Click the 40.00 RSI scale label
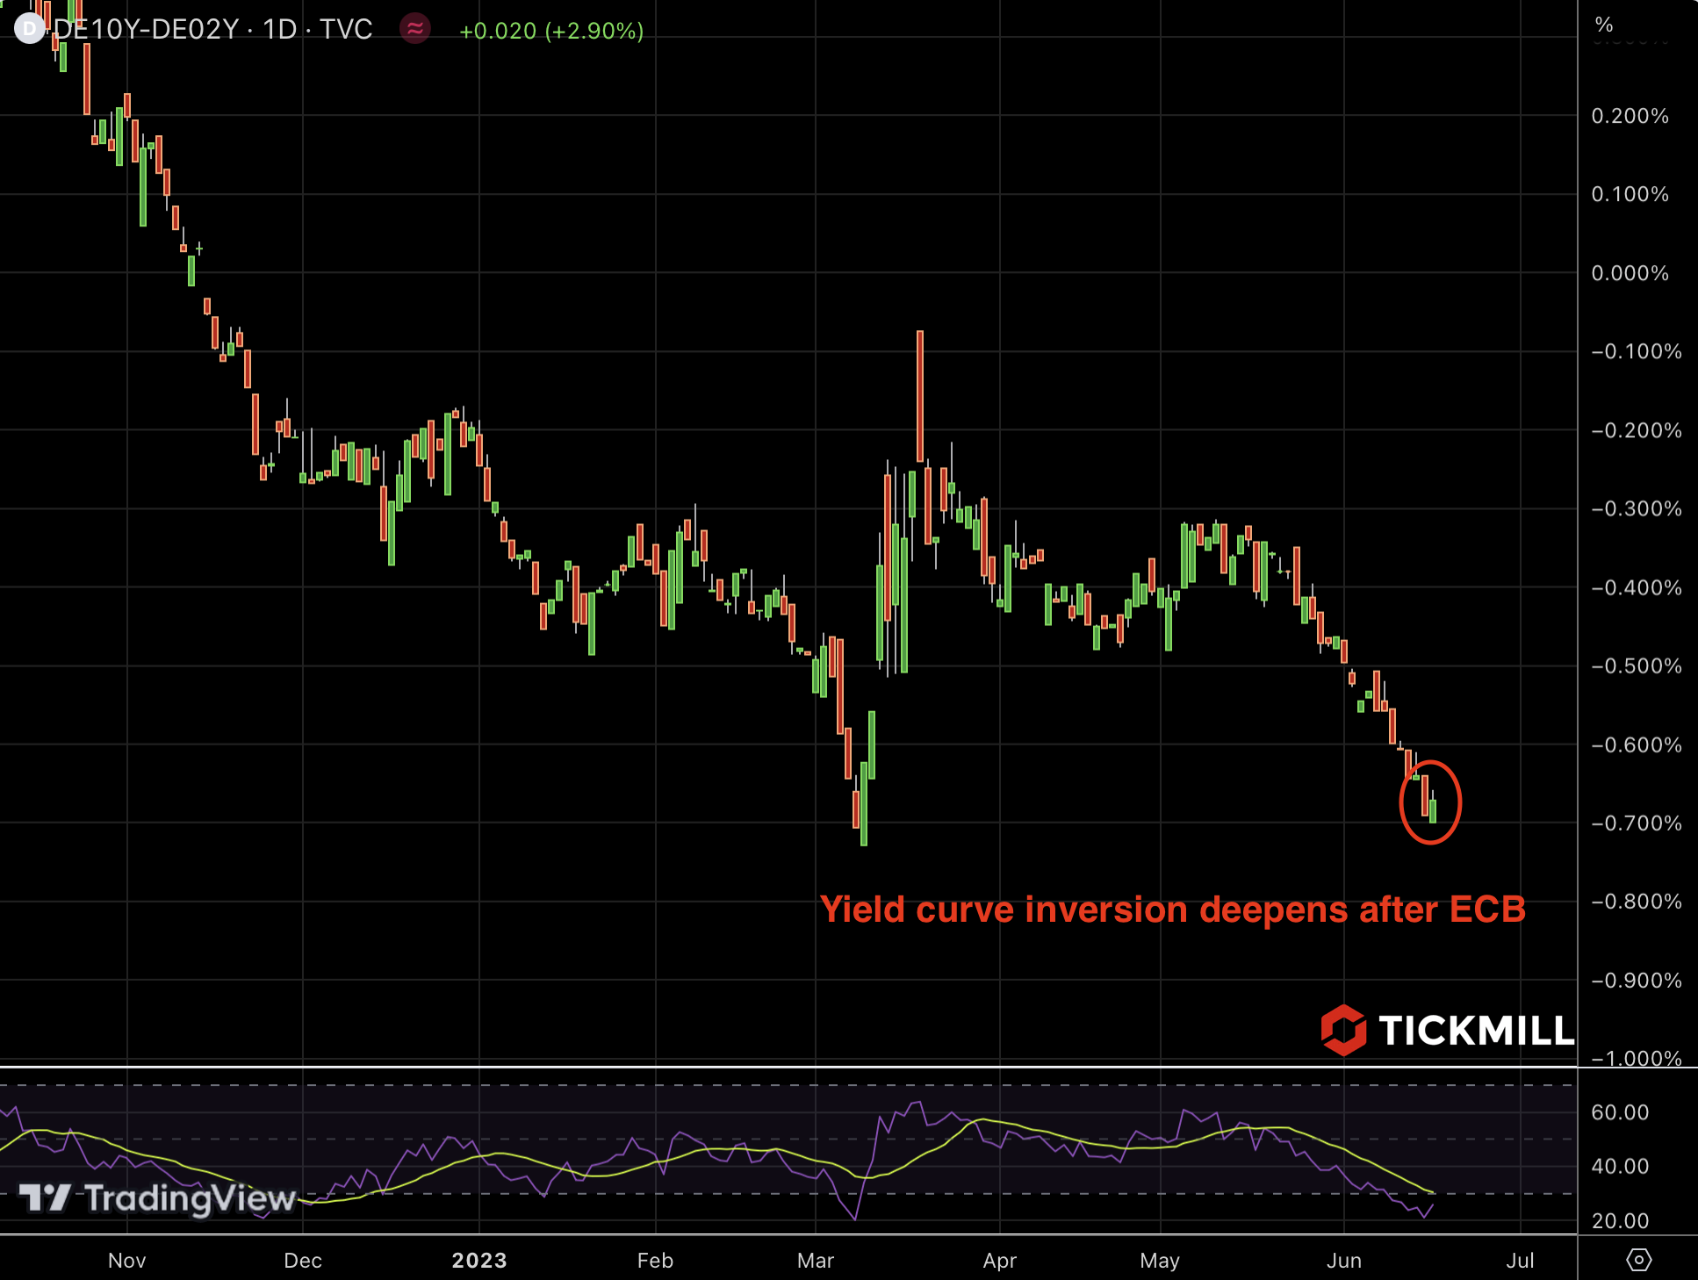 [1620, 1166]
